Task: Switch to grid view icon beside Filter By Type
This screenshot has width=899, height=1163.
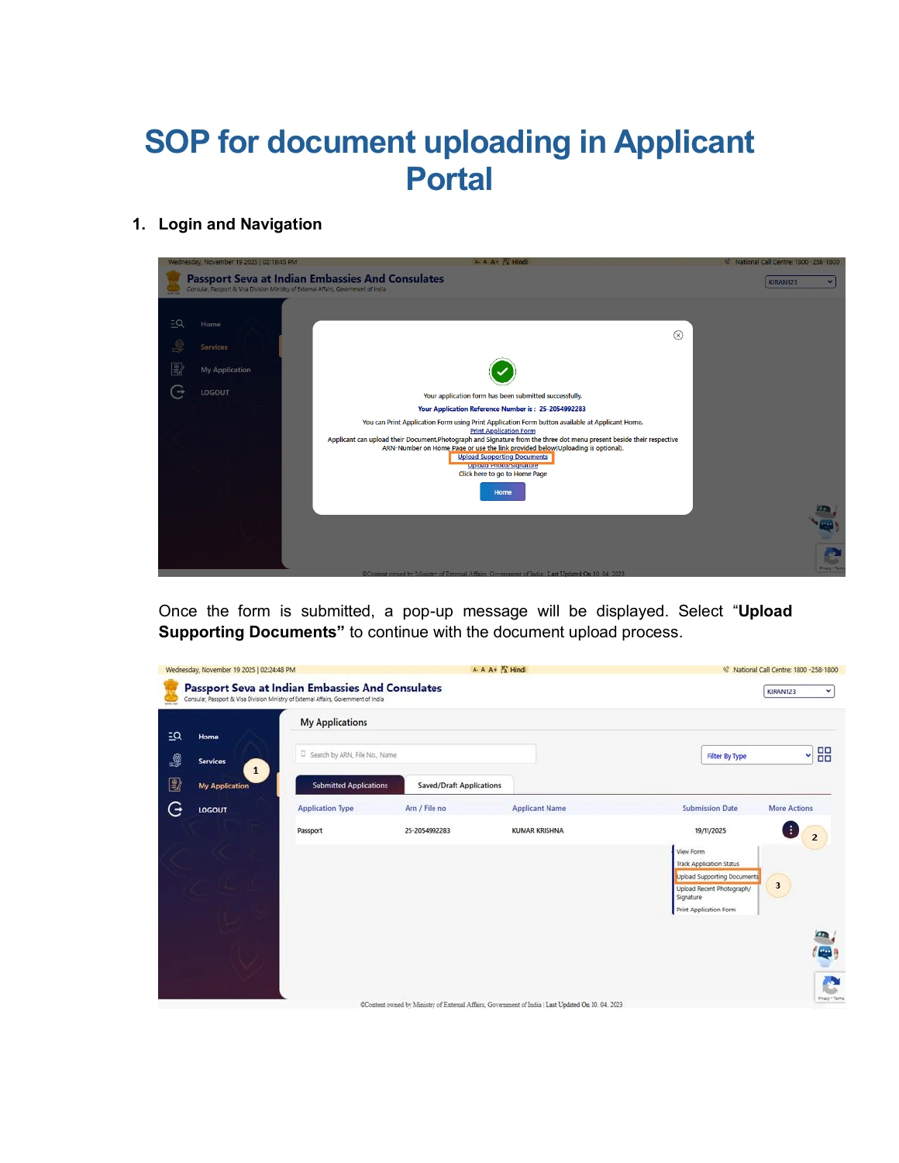Action: point(825,754)
